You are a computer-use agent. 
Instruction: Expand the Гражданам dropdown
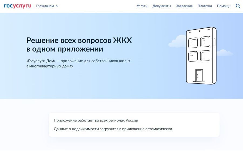47,6
